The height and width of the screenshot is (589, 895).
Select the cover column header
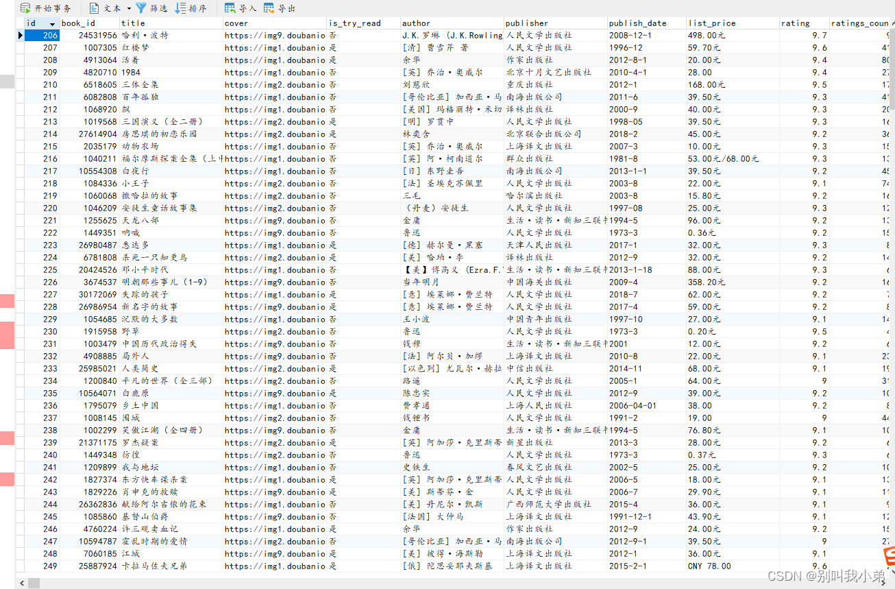(275, 23)
